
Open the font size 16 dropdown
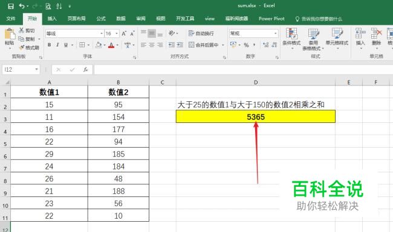[x=117, y=34]
